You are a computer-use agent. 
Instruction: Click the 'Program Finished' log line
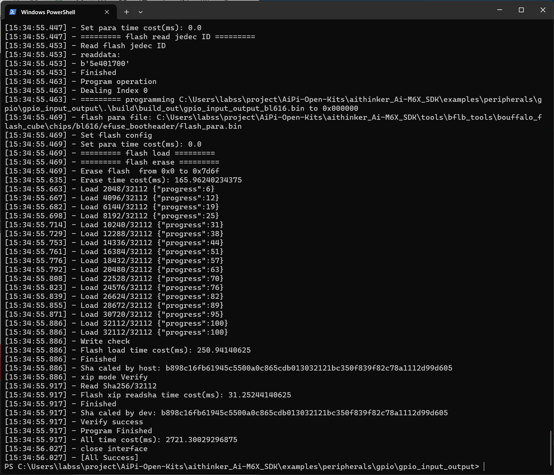[x=78, y=431]
